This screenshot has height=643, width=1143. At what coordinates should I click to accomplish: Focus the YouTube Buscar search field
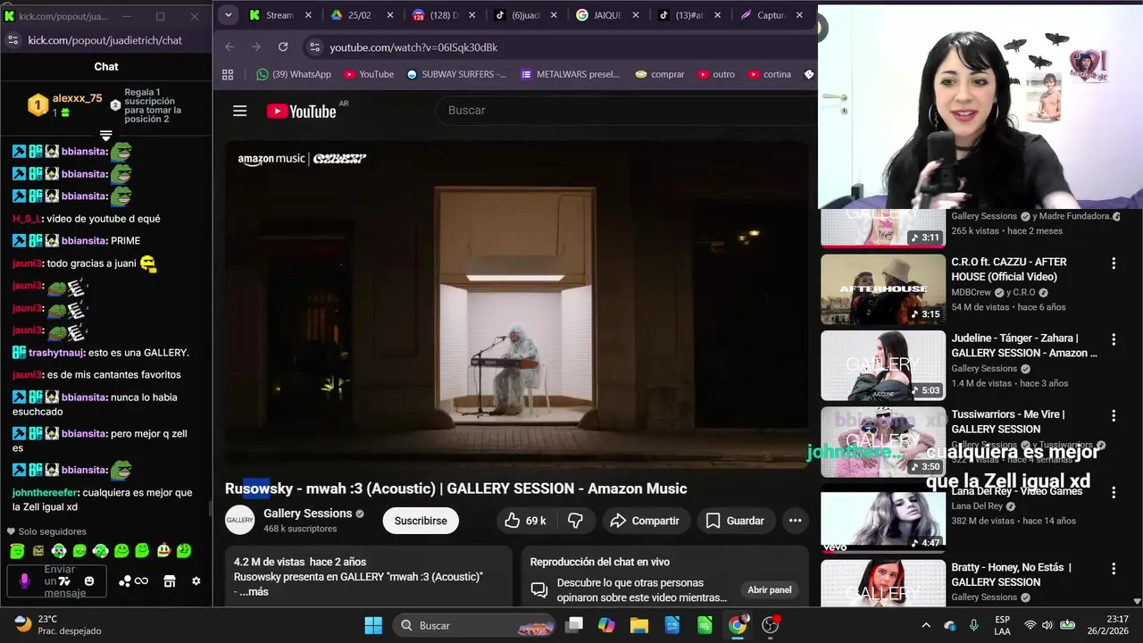tap(625, 111)
